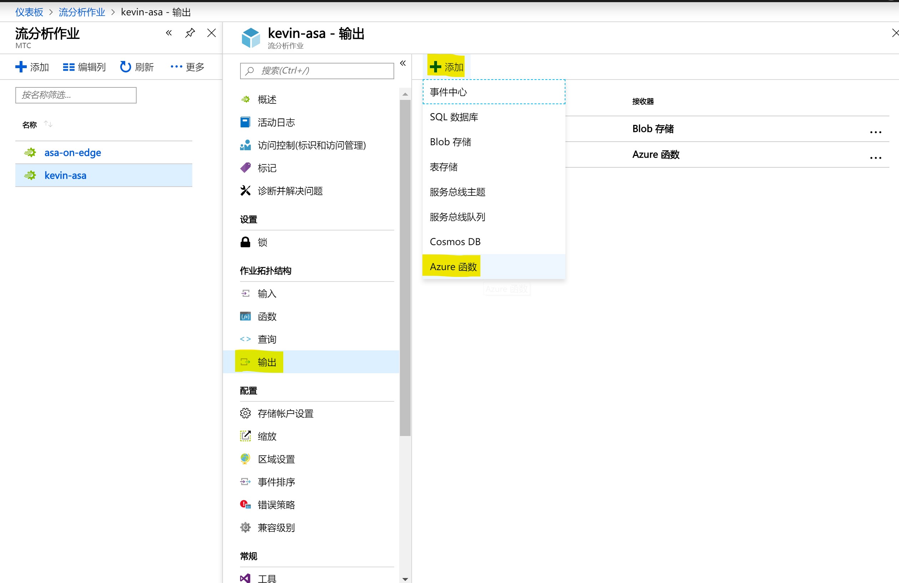
Task: Click the Blob 存储 output row
Action: click(727, 129)
